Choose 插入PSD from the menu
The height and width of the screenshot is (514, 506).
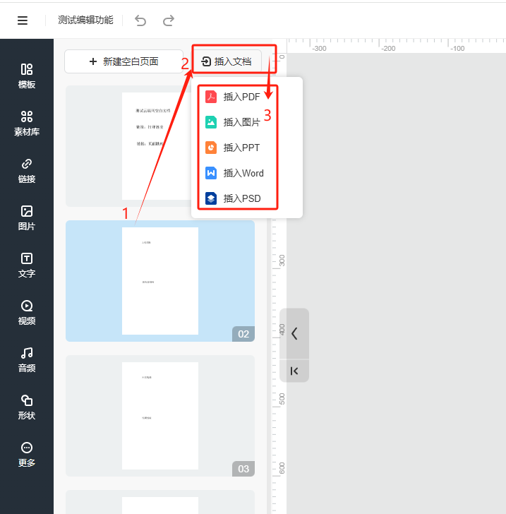click(241, 198)
